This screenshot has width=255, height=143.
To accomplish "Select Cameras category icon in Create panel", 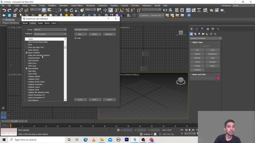I will (x=203, y=34).
